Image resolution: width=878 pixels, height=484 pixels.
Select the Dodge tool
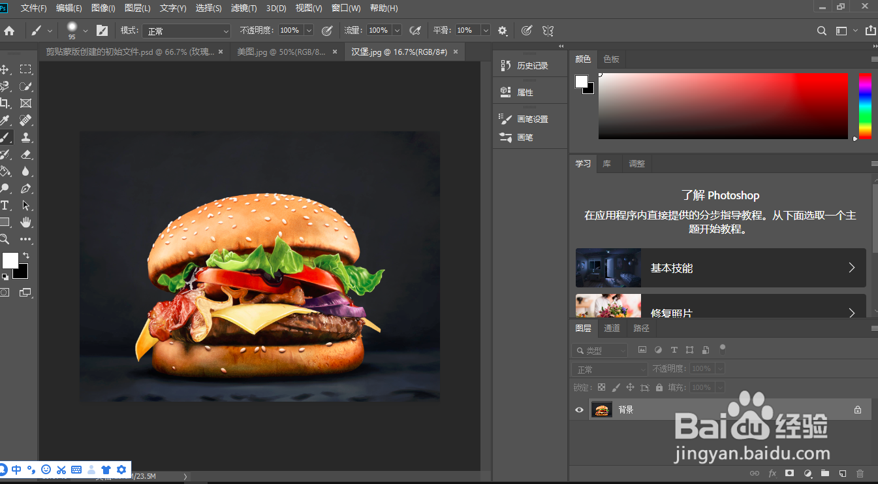tap(5, 188)
